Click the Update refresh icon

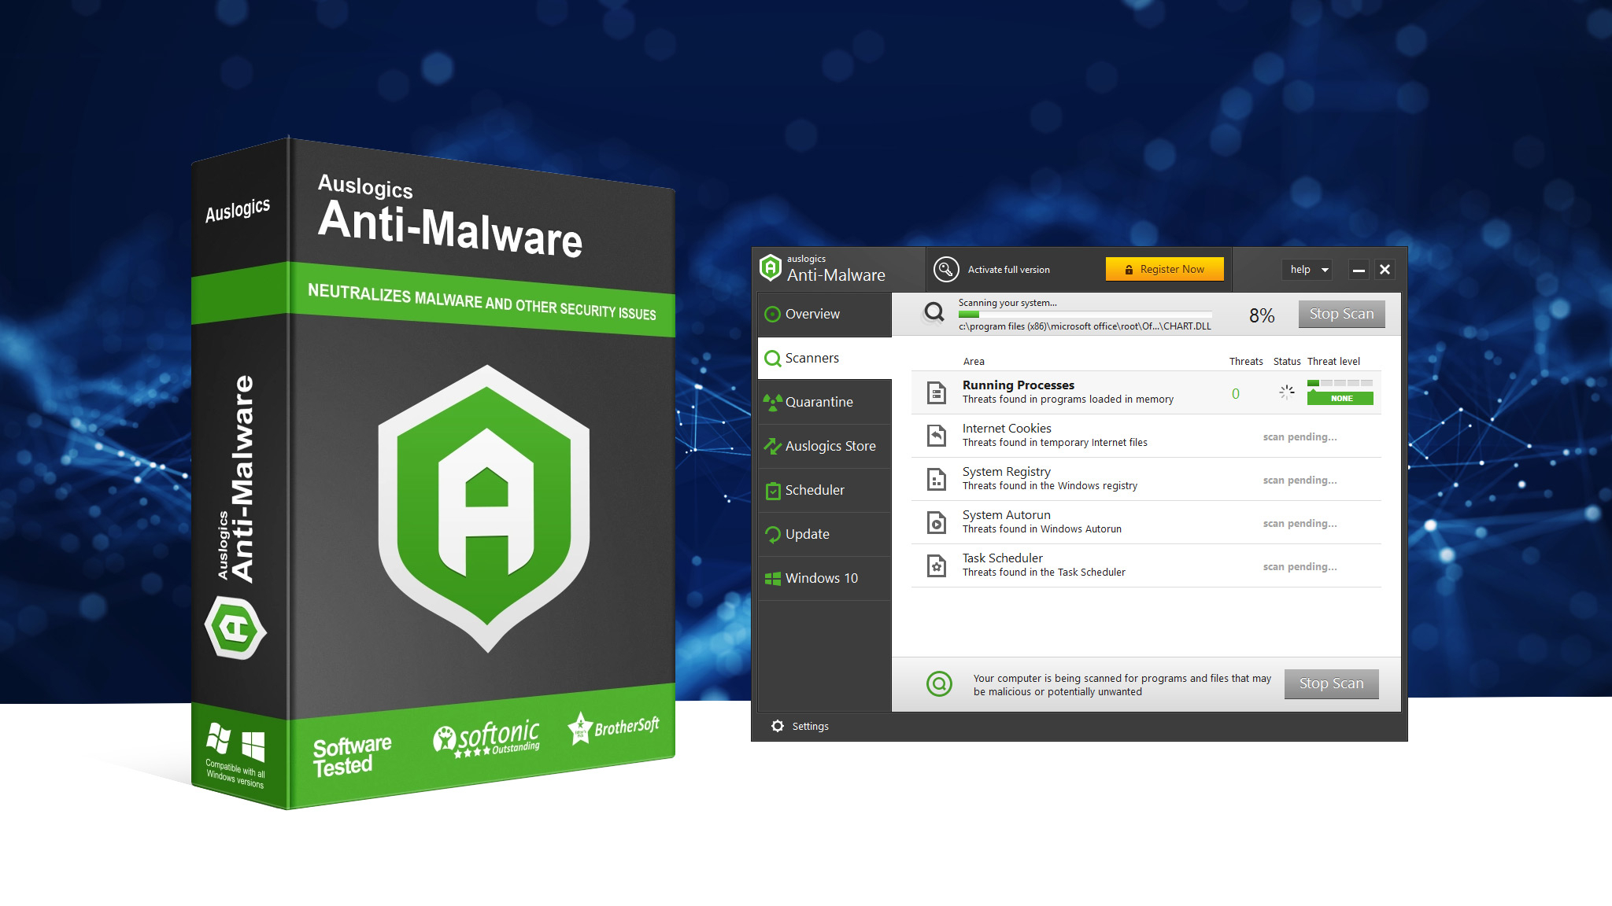(774, 534)
